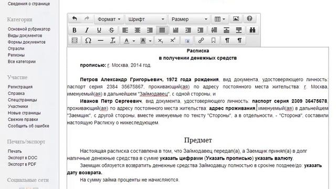Image resolution: width=336 pixels, height=189 pixels.
Task: Open Основной рубрикатор category
Action: tap(29, 29)
